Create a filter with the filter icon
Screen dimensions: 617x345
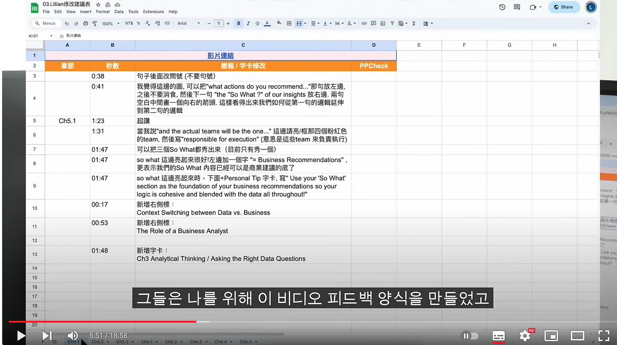coord(391,23)
